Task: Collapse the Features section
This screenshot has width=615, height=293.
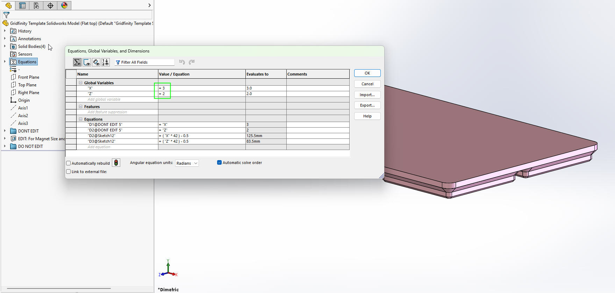Action: tap(81, 107)
